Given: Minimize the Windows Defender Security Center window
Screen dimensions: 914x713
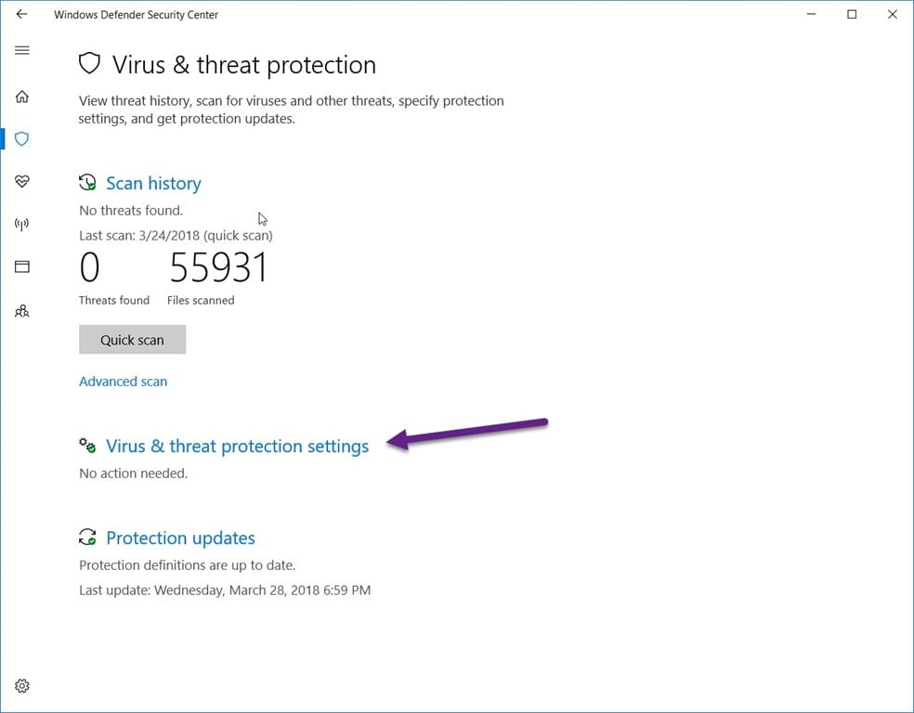Looking at the screenshot, I should tap(811, 14).
